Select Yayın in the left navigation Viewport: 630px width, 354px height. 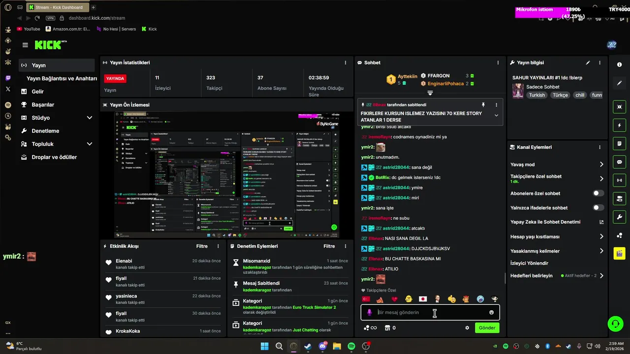click(57, 65)
